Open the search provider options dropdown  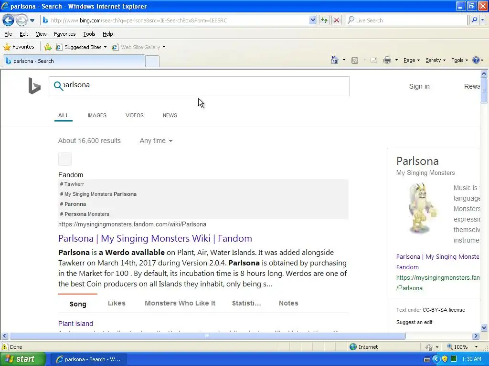coord(482,20)
